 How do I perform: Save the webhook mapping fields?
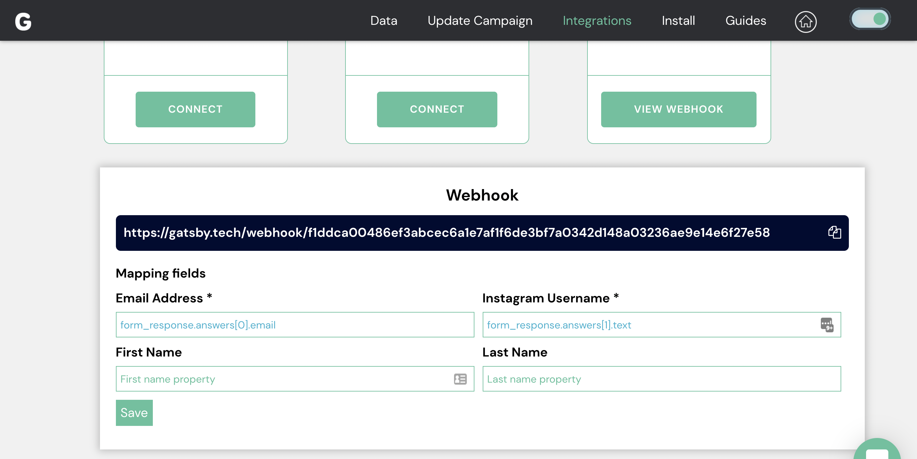point(134,413)
